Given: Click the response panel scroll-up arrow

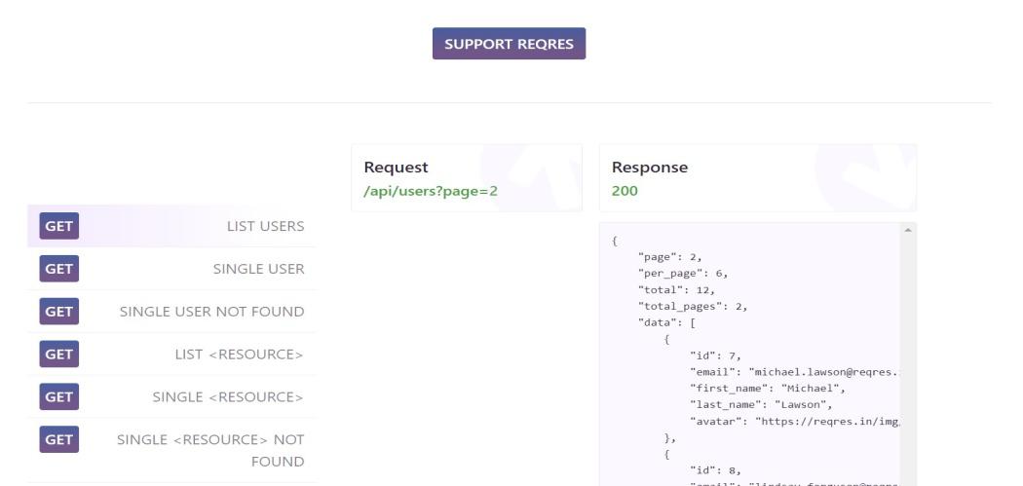Looking at the screenshot, I should (x=908, y=230).
